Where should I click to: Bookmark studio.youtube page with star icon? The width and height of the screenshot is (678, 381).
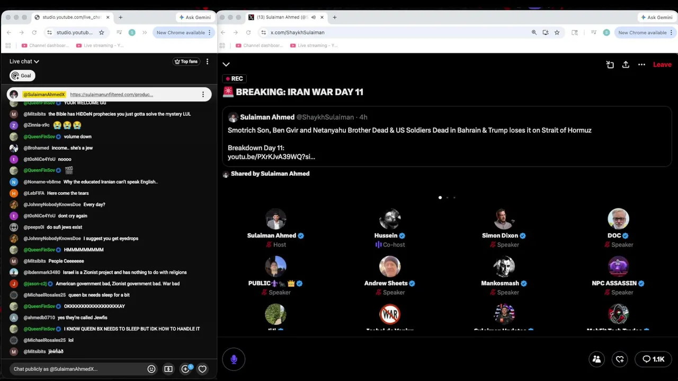(101, 32)
